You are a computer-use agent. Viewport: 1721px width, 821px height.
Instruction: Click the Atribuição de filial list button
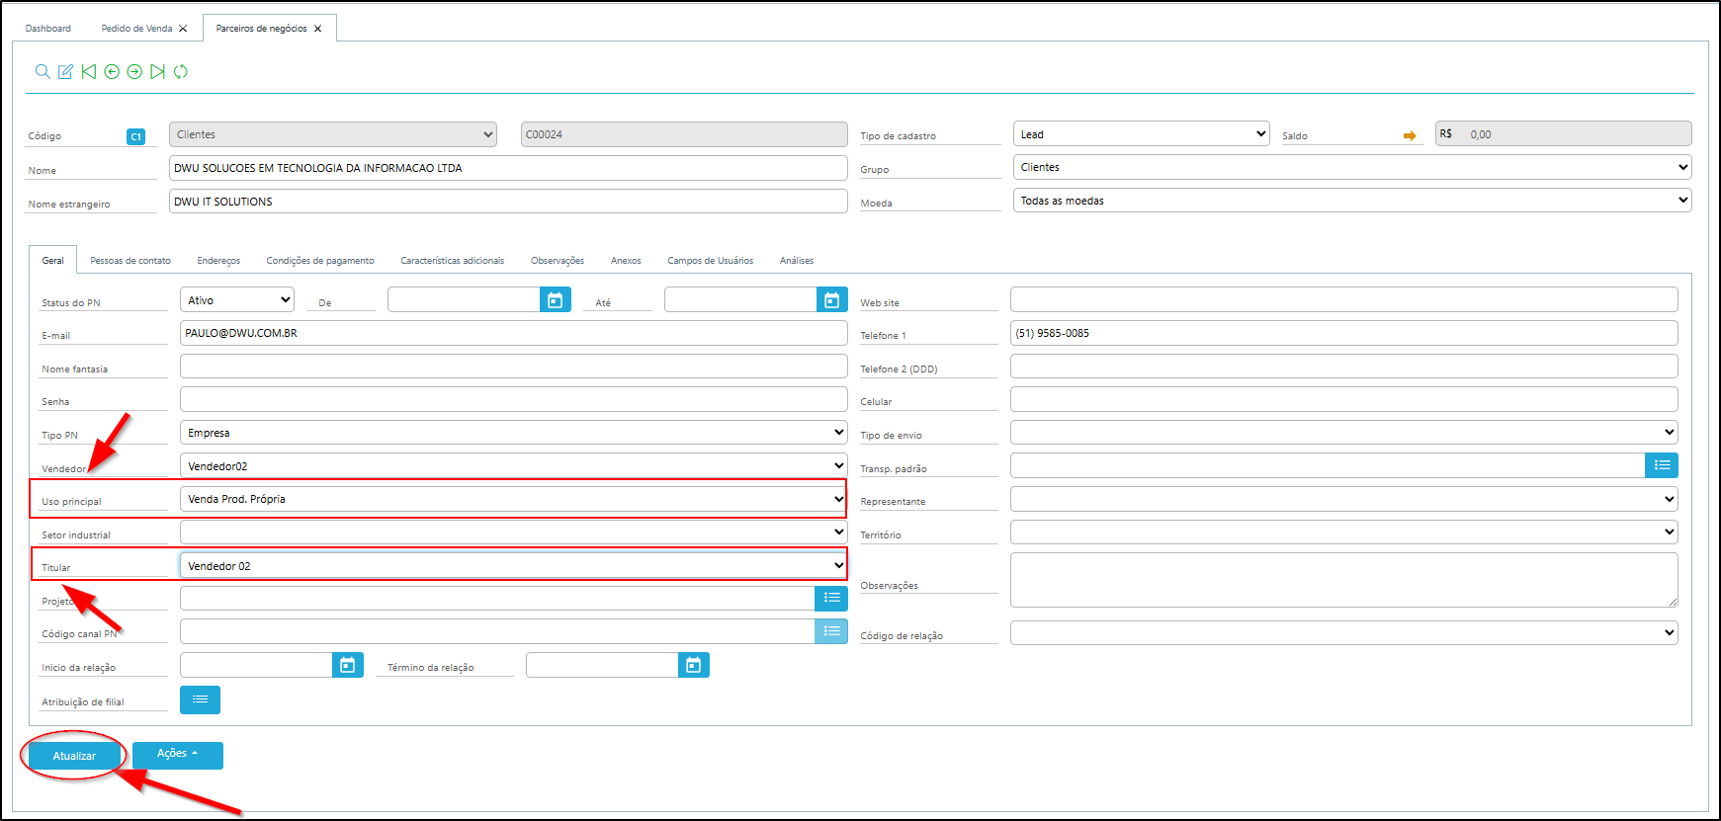(200, 699)
